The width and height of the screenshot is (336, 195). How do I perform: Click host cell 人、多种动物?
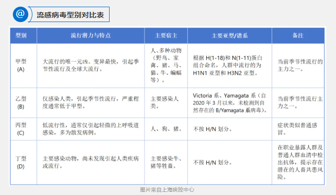pyautogui.click(x=166, y=65)
